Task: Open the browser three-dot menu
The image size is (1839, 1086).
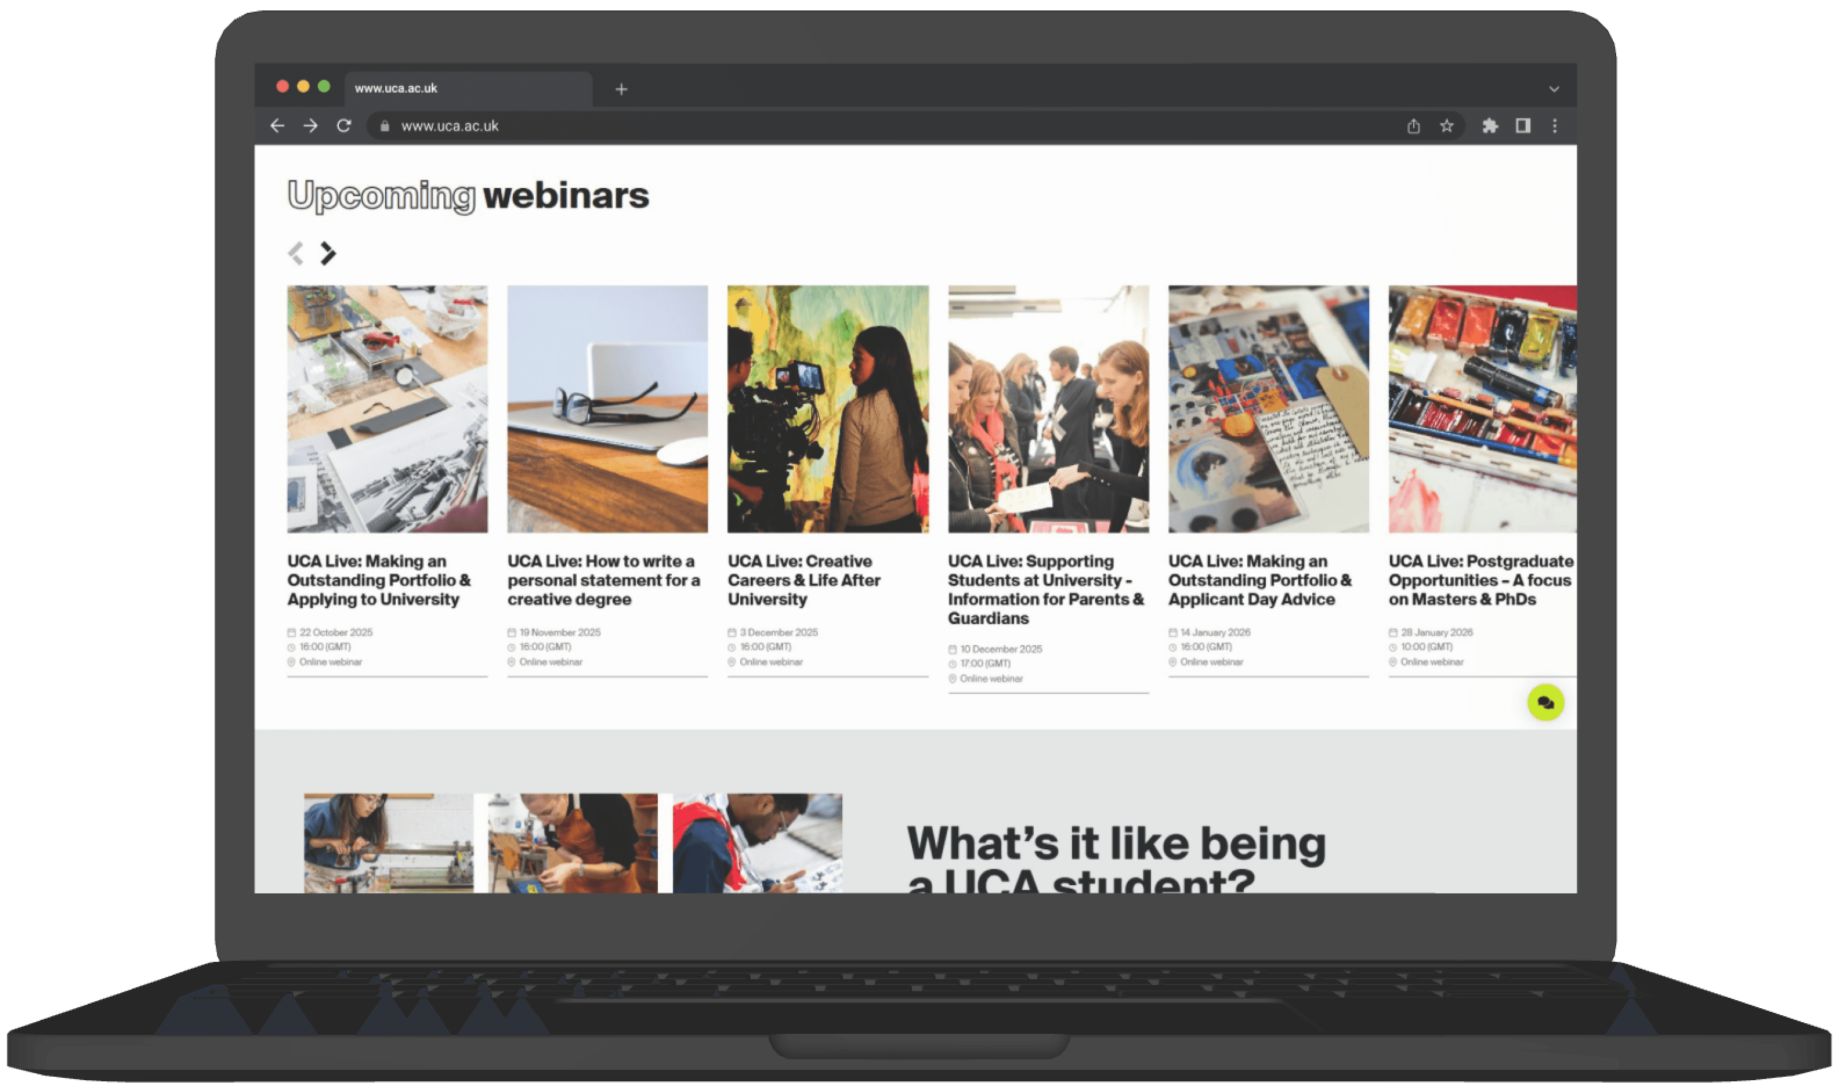Action: 1554,126
